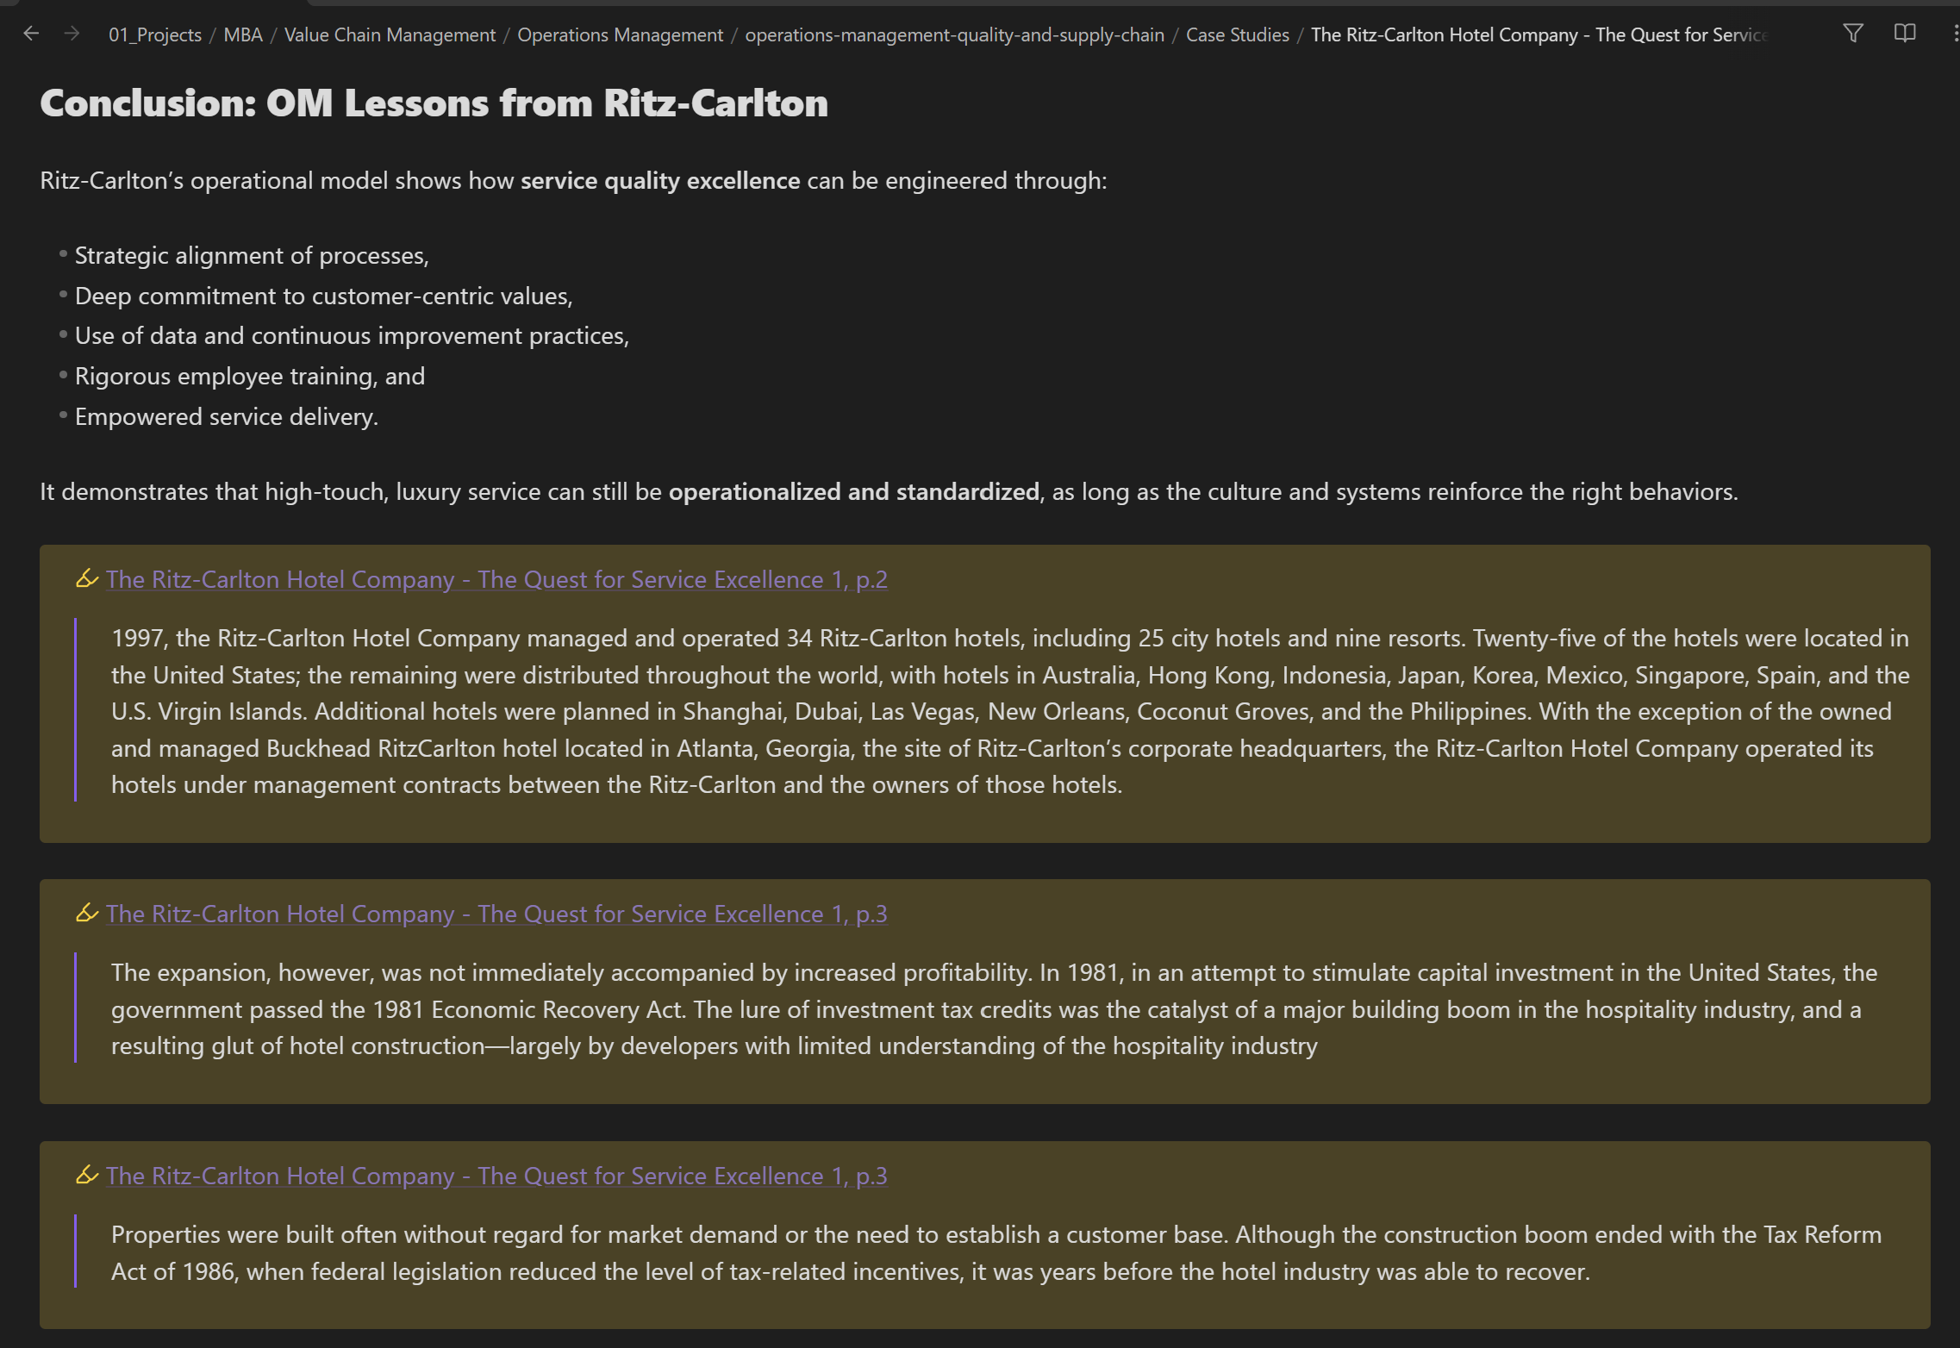Click highlighter icon beside the p.2 citation
1960x1348 pixels.
click(87, 578)
